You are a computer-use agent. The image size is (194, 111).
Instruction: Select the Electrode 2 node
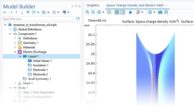pyautogui.click(x=40, y=74)
